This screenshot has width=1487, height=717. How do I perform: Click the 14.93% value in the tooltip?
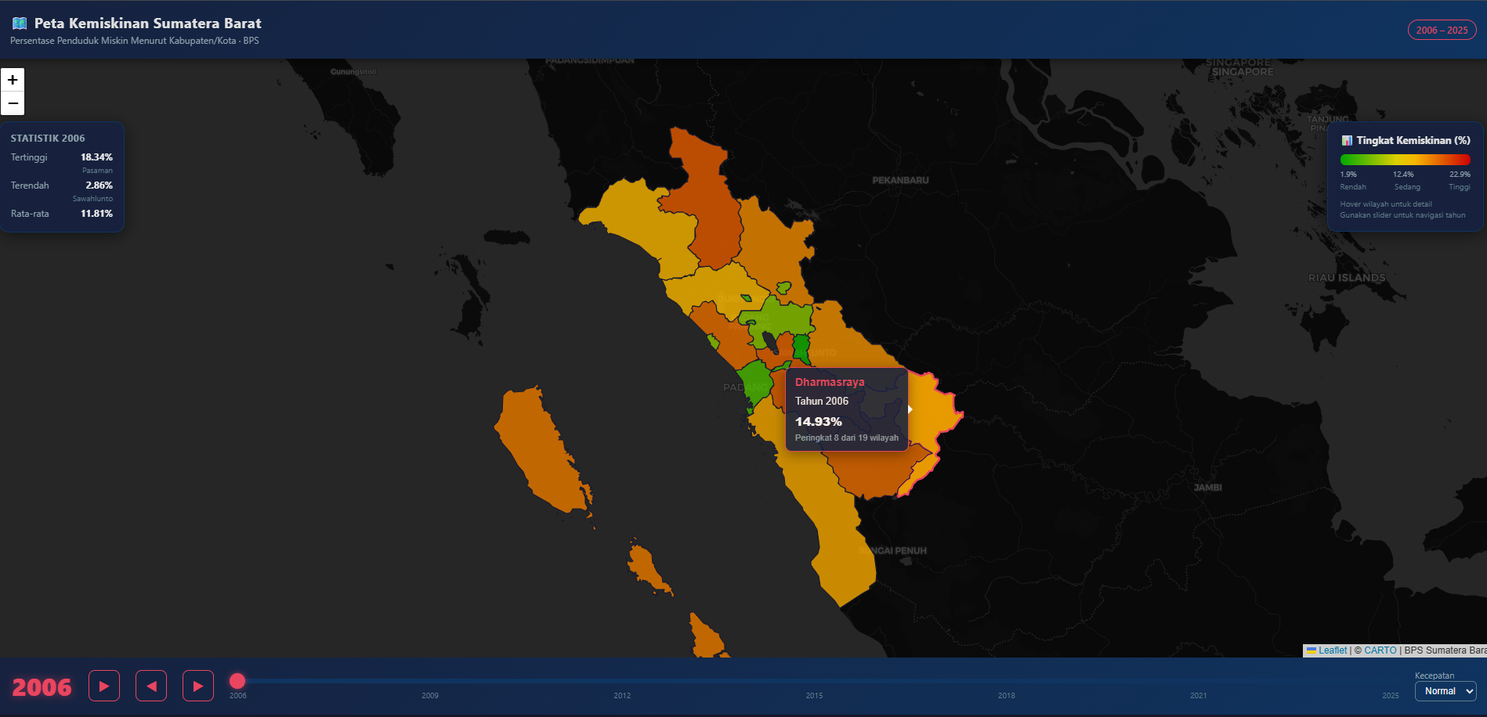(x=819, y=421)
